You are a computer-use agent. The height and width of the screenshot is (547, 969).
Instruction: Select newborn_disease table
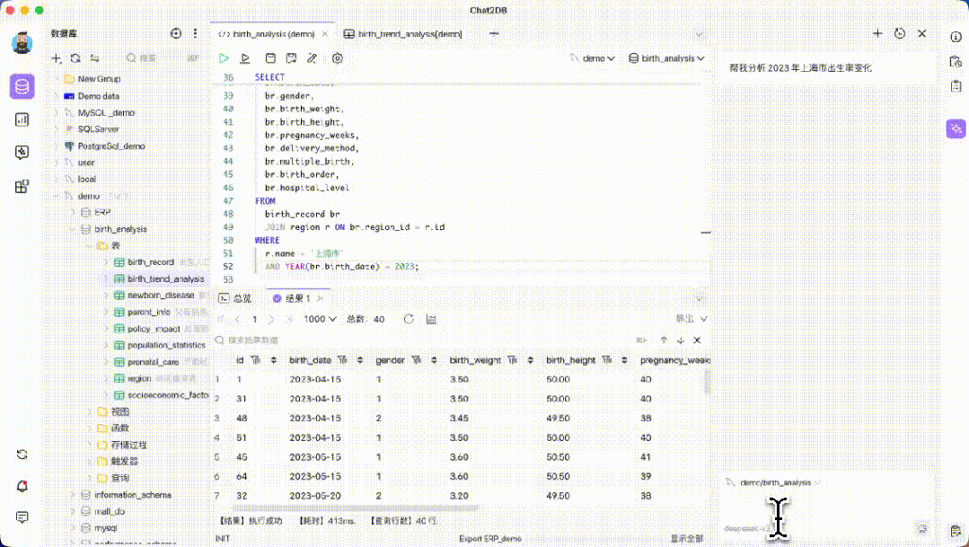pos(161,296)
